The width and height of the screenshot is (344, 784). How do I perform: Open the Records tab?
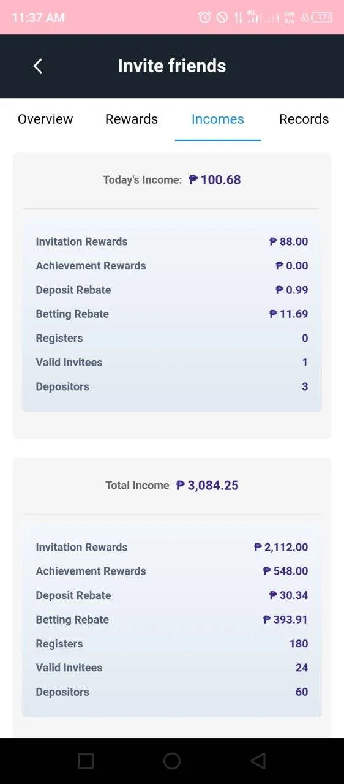click(x=304, y=119)
